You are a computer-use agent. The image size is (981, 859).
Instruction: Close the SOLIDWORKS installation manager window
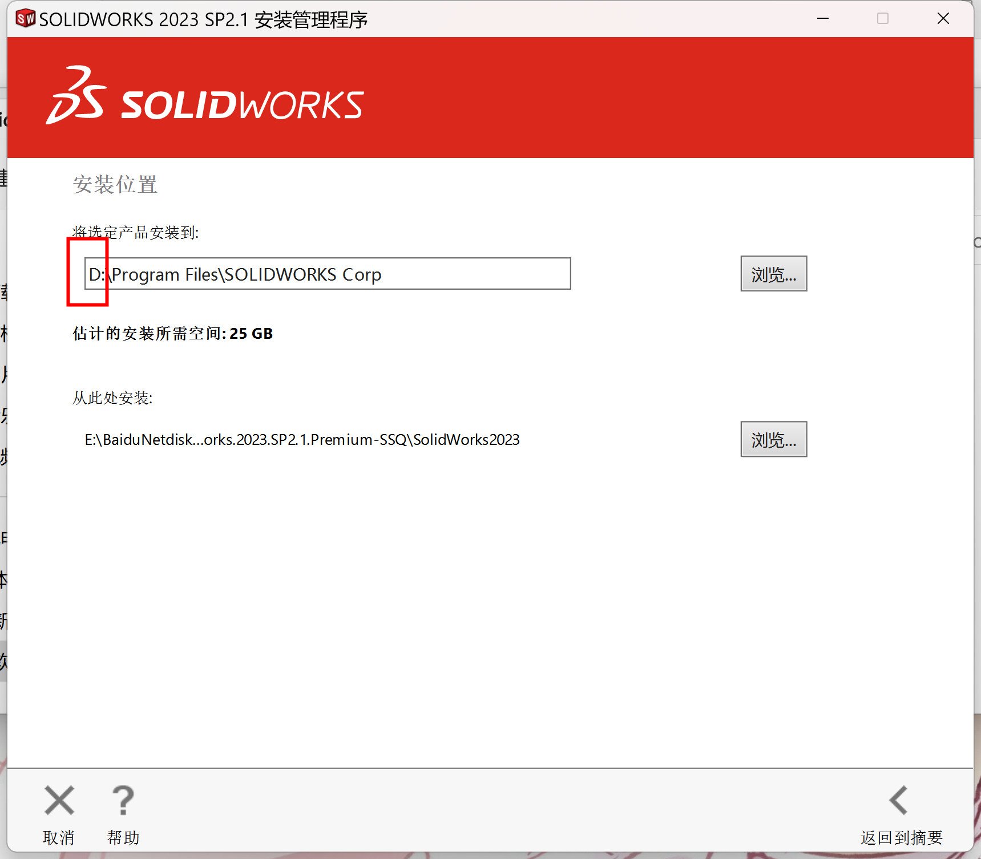[x=943, y=19]
